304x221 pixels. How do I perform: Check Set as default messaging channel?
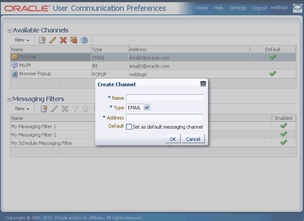pos(129,127)
